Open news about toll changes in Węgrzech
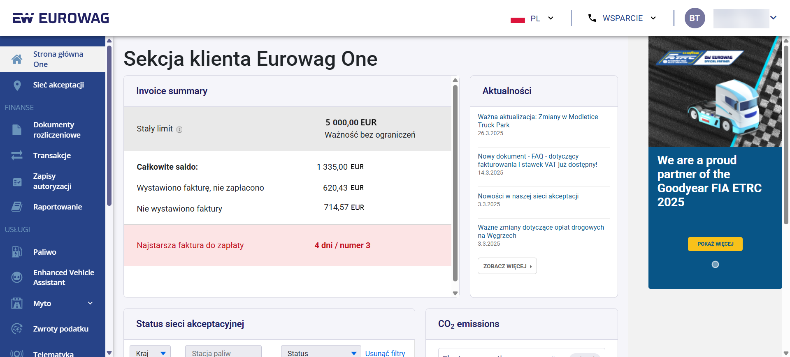This screenshot has width=790, height=357. pos(541,231)
